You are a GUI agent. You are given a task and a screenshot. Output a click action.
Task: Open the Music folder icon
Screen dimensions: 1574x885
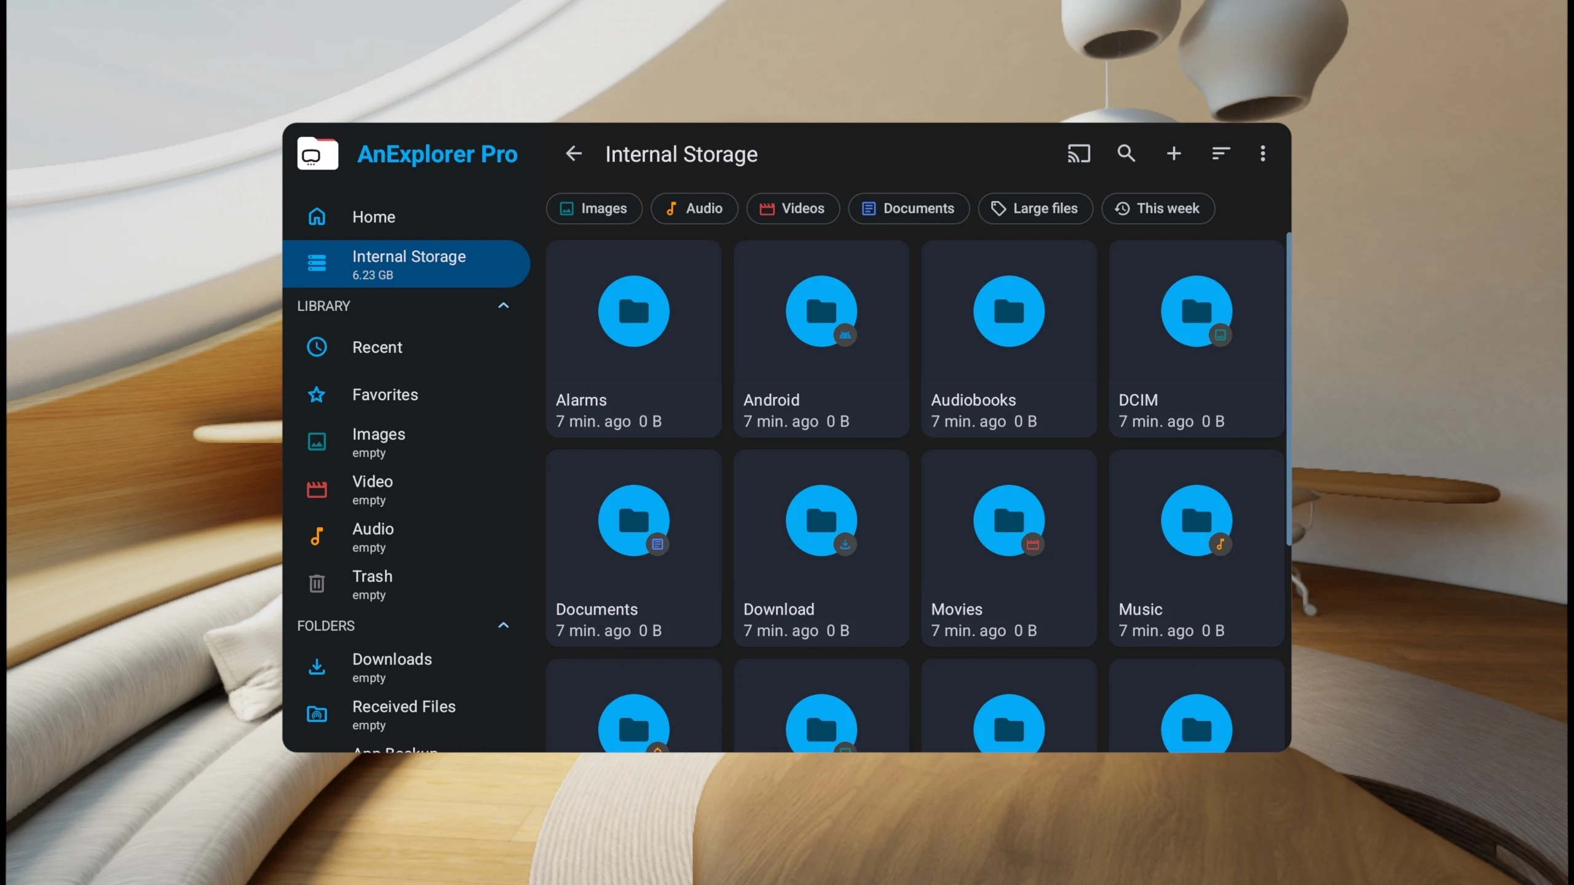[1196, 521]
